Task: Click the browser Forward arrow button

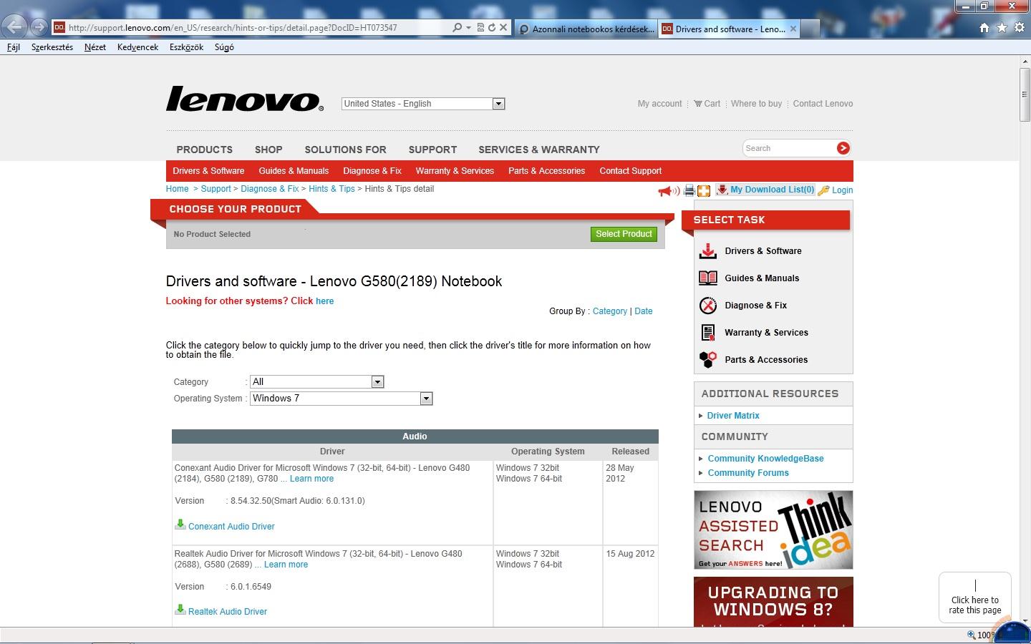Action: [x=39, y=27]
